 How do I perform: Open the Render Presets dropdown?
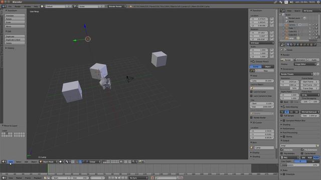pyautogui.click(x=296, y=74)
